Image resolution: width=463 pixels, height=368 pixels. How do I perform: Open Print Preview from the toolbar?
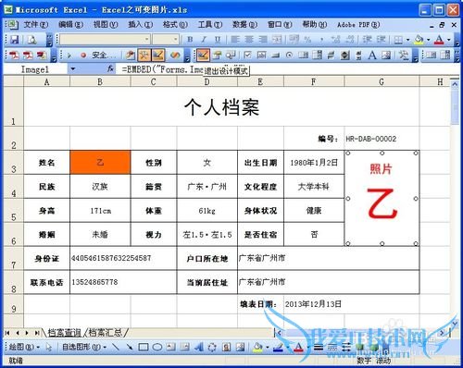32,40
